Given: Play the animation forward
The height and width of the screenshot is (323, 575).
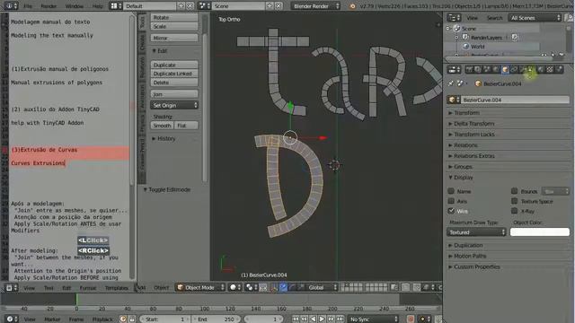Looking at the screenshot, I should 322,319.
